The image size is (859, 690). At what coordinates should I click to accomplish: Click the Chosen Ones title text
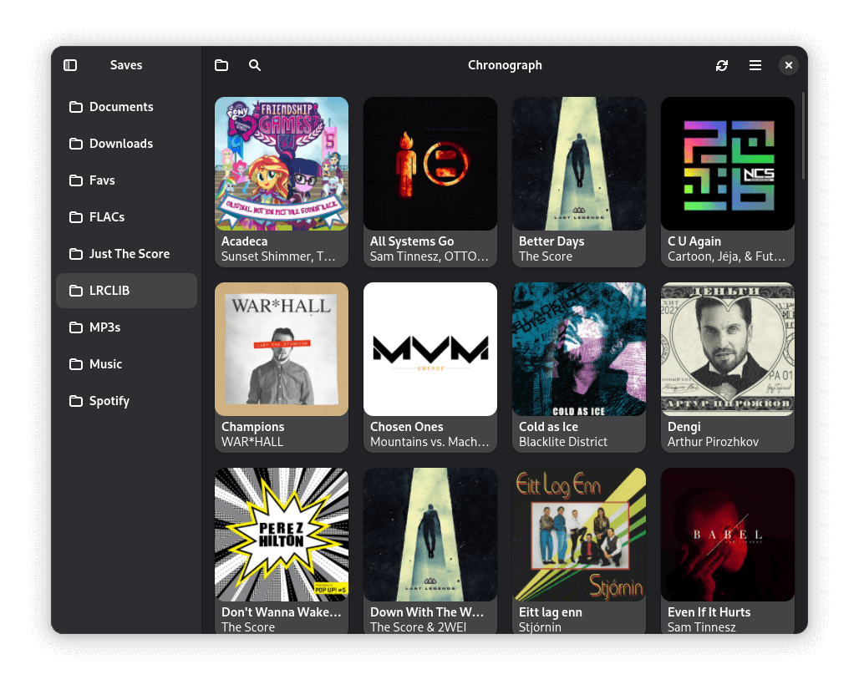pyautogui.click(x=407, y=427)
